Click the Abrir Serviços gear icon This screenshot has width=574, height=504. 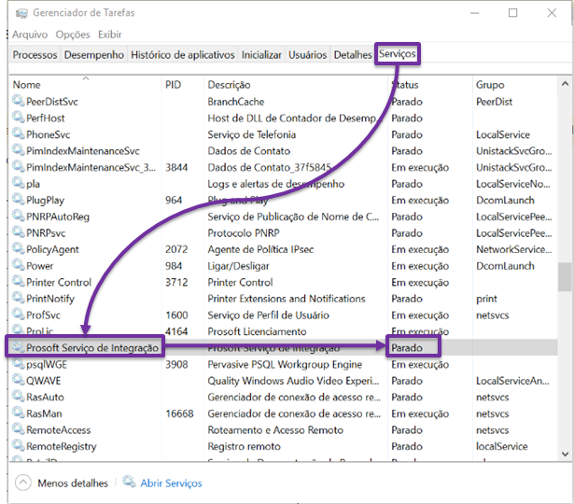(129, 482)
